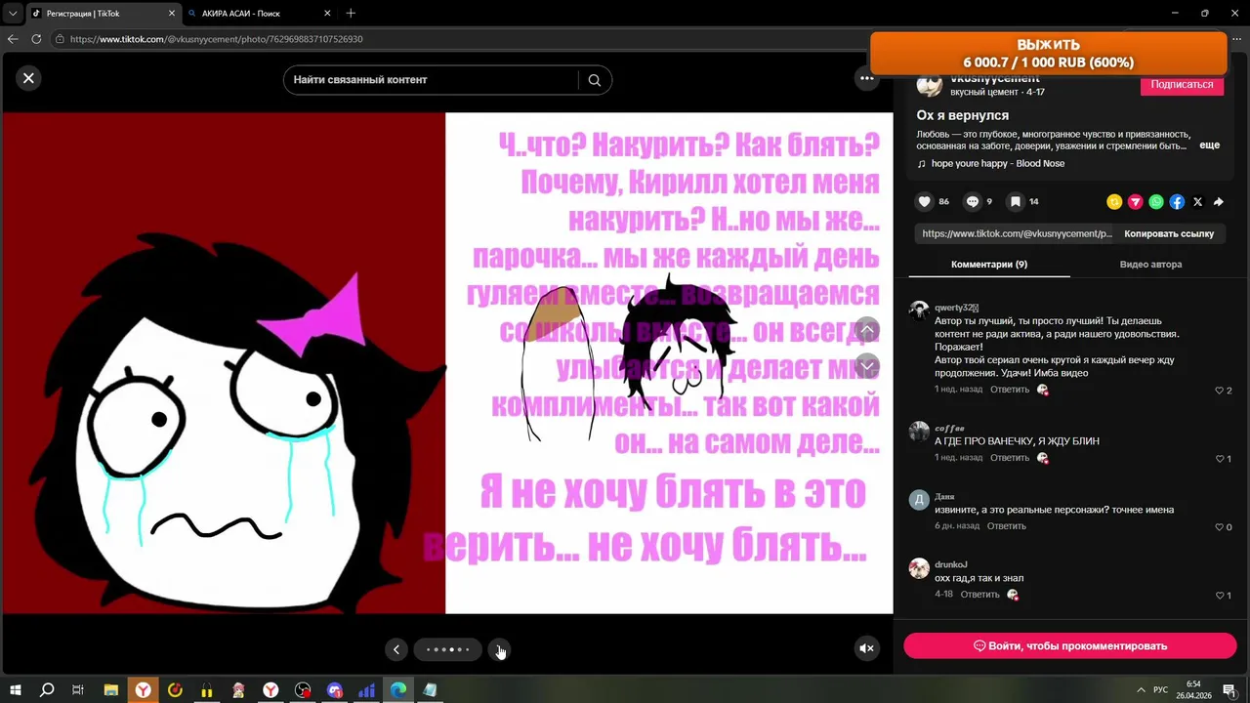Repost using the yellow repost icon
The image size is (1250, 703).
(x=1114, y=202)
